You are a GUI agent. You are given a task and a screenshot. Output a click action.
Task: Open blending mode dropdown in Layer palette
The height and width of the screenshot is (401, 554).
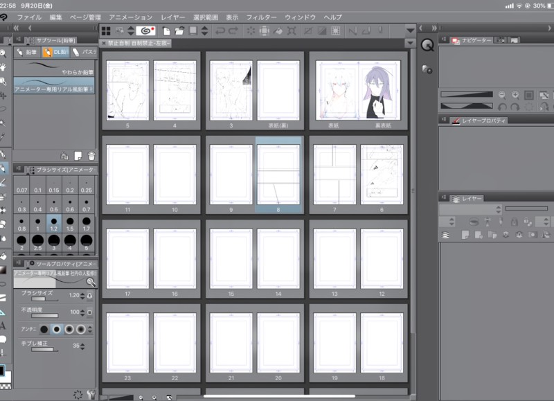point(470,209)
